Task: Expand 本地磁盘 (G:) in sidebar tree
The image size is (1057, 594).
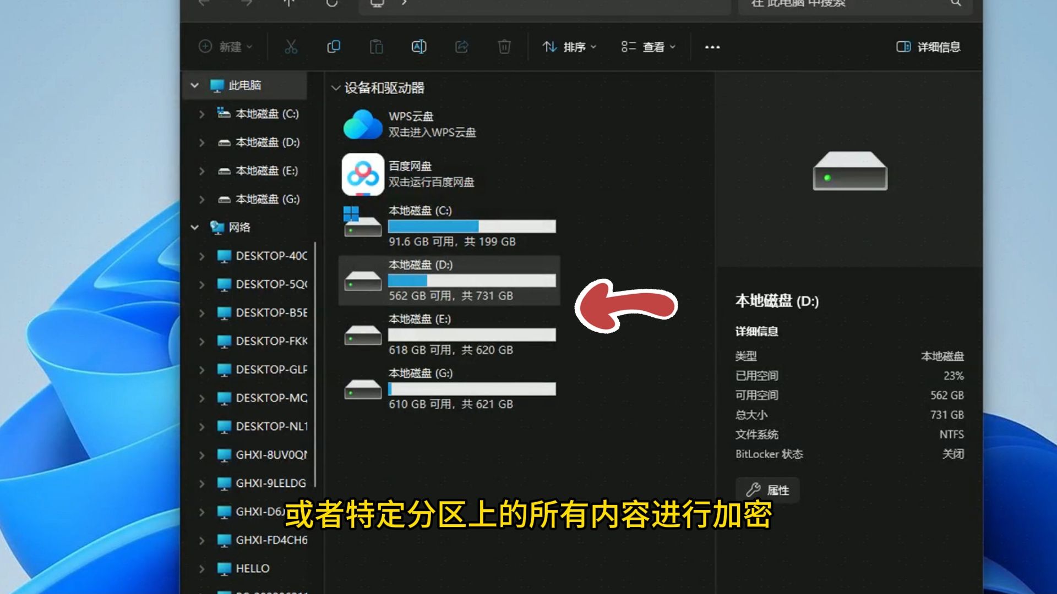Action: tap(201, 199)
